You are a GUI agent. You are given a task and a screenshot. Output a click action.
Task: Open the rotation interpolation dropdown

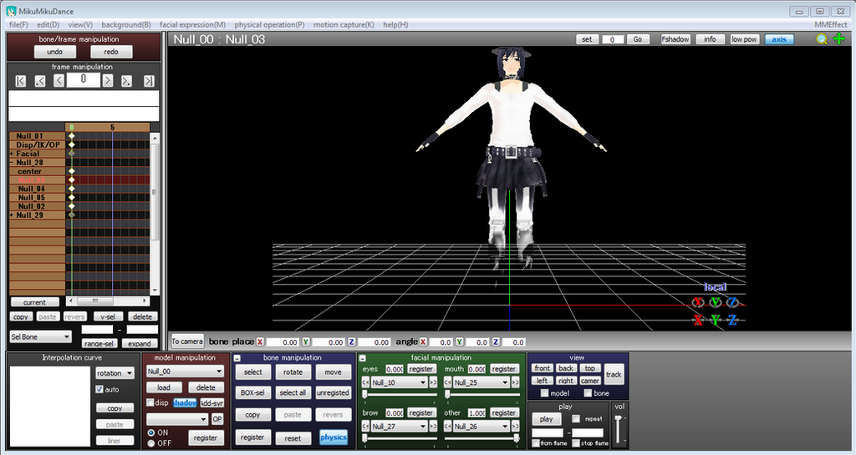(x=115, y=373)
